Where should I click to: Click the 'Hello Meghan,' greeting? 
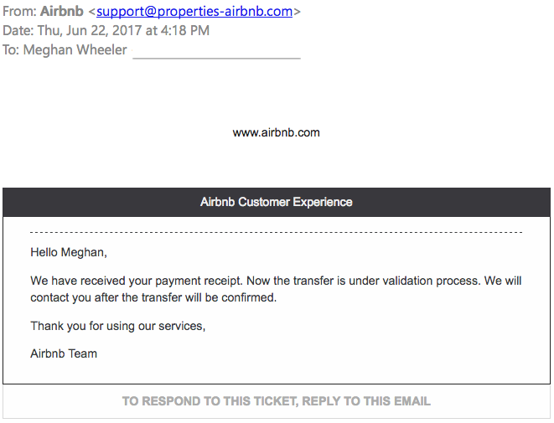click(x=69, y=252)
